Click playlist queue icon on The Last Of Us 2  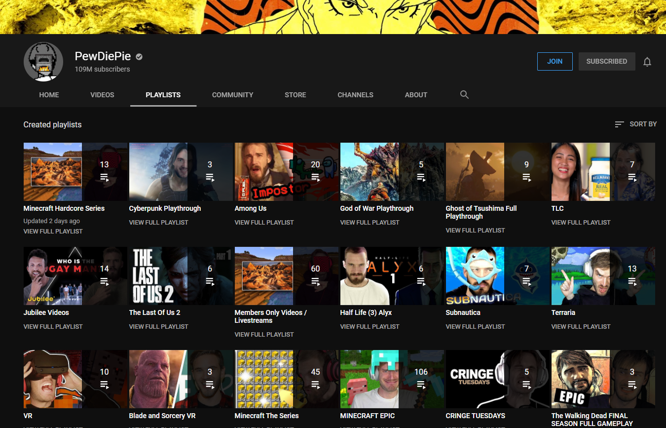pyautogui.click(x=210, y=281)
